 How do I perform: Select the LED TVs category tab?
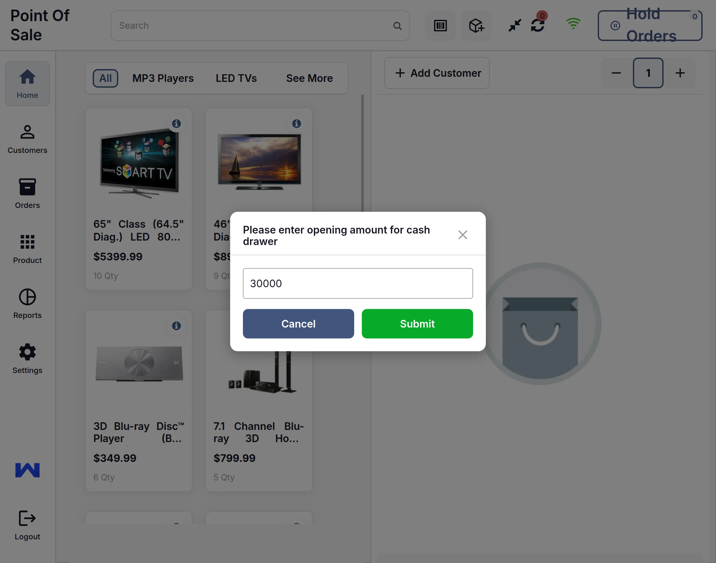[236, 78]
